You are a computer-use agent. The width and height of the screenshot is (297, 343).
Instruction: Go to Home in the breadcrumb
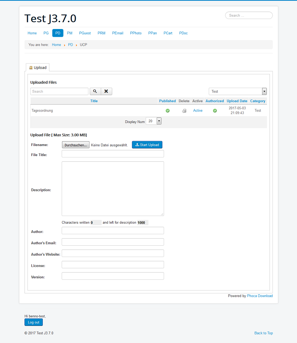tap(56, 45)
